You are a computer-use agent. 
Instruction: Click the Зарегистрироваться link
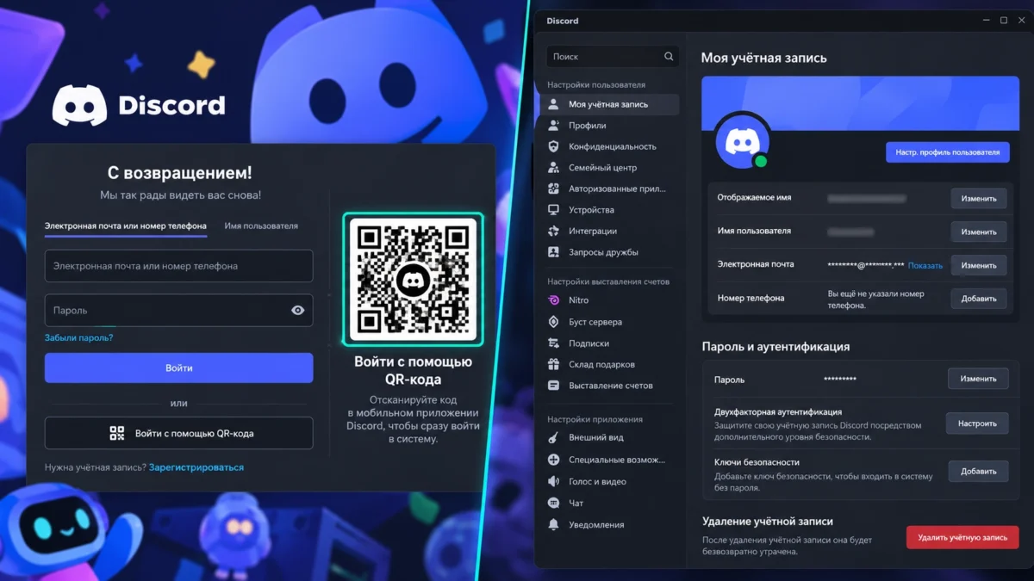(x=196, y=467)
